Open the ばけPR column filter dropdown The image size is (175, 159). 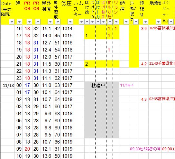click(x=92, y=22)
